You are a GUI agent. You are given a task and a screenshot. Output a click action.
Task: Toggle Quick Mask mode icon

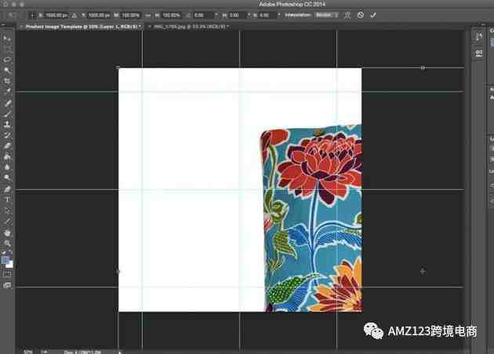[7, 274]
